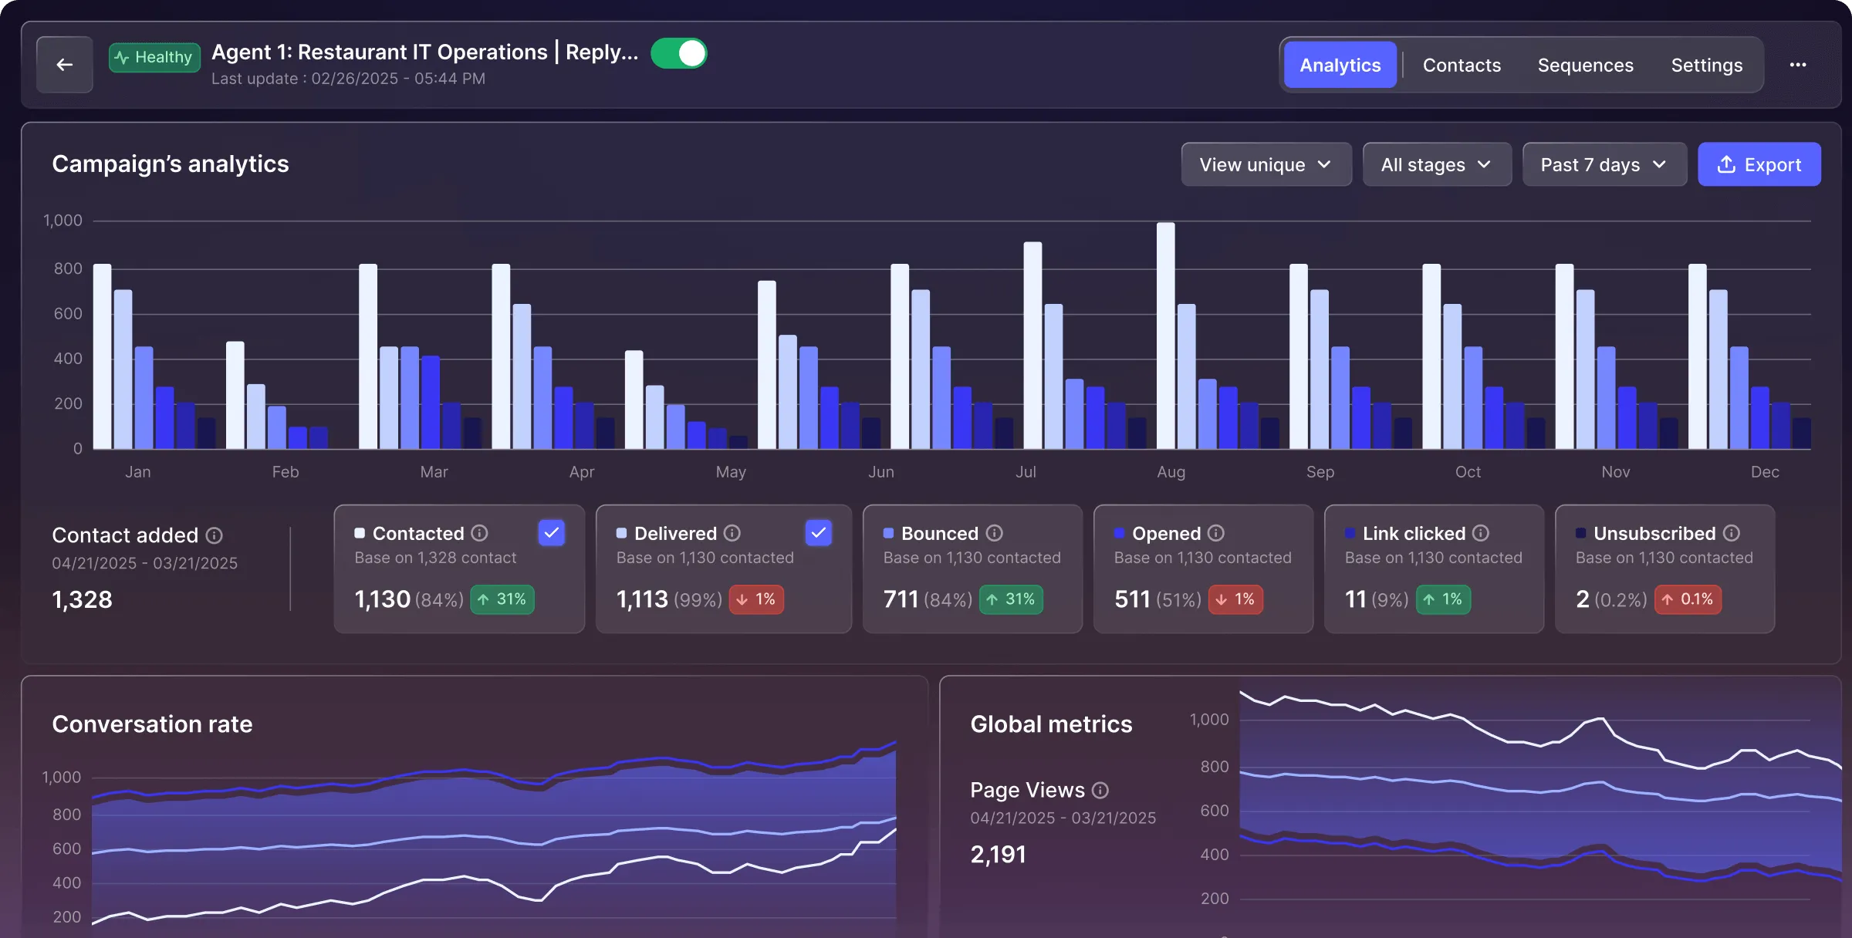Open the All stages dropdown
Screen dimensions: 1852x938
click(1436, 164)
